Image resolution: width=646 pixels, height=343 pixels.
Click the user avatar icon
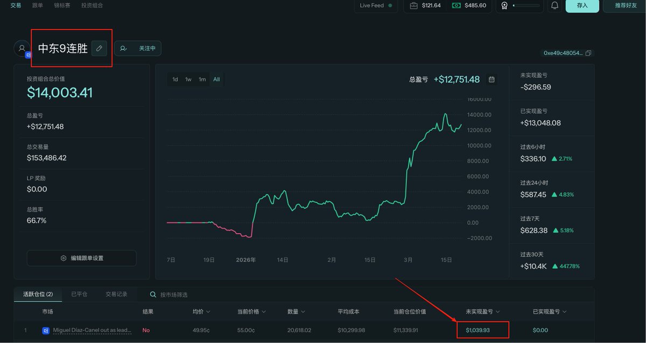coord(22,48)
